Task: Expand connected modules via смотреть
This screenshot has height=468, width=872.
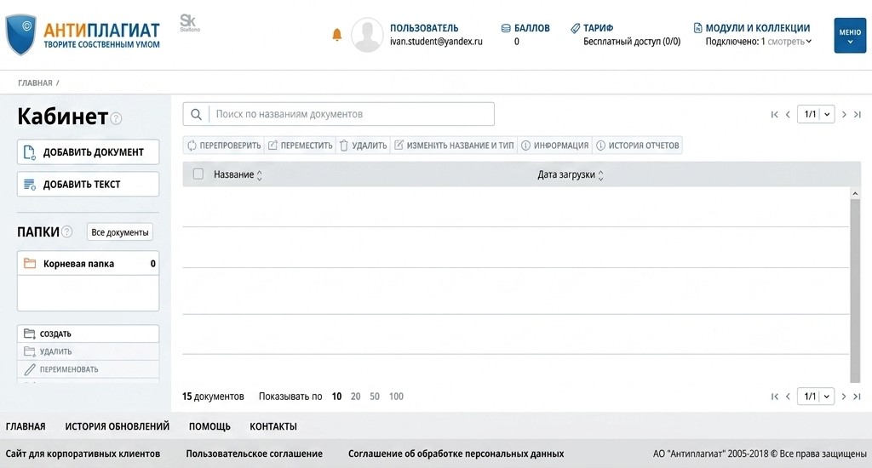Action: pyautogui.click(x=789, y=42)
